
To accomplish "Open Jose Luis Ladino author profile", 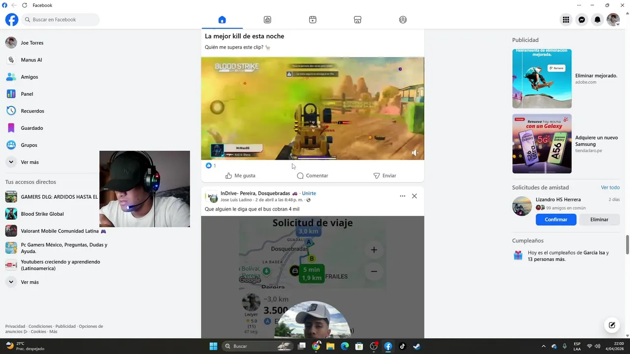I will tap(236, 200).
